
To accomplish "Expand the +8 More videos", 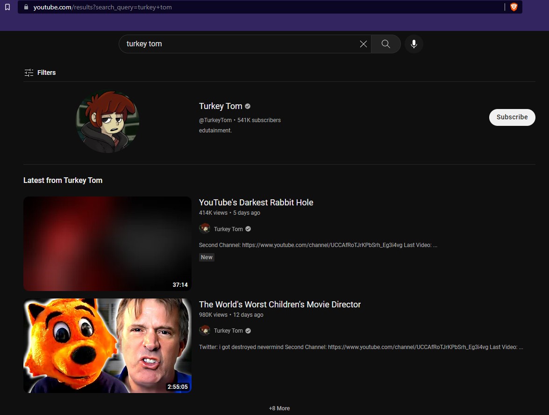I will 279,408.
